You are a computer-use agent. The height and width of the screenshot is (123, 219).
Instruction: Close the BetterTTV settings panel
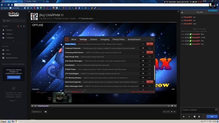point(152,39)
